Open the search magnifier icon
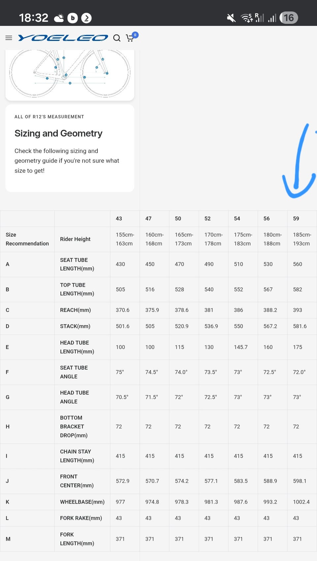The image size is (317, 561). pyautogui.click(x=117, y=38)
